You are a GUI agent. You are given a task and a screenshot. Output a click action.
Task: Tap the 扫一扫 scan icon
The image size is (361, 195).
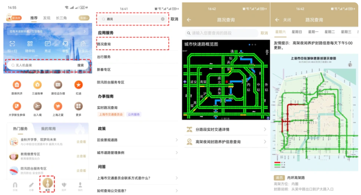pyautogui.click(x=12, y=44)
